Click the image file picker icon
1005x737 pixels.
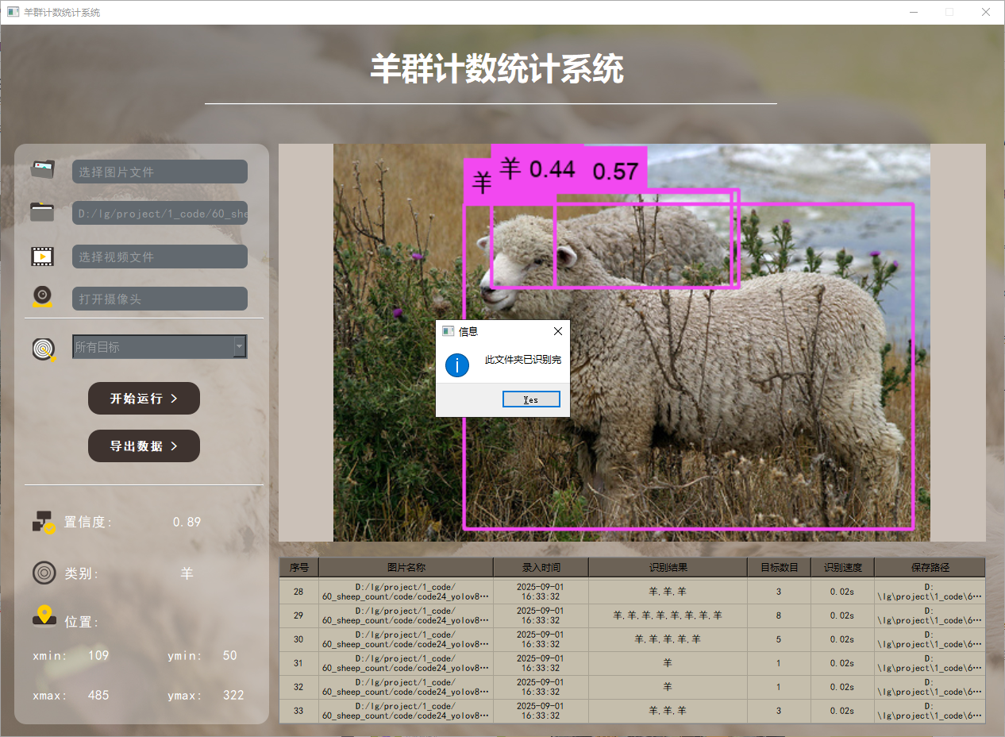pyautogui.click(x=43, y=169)
